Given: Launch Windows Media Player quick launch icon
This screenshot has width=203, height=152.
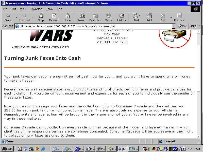Looking at the screenshot, I should tap(37, 149).
